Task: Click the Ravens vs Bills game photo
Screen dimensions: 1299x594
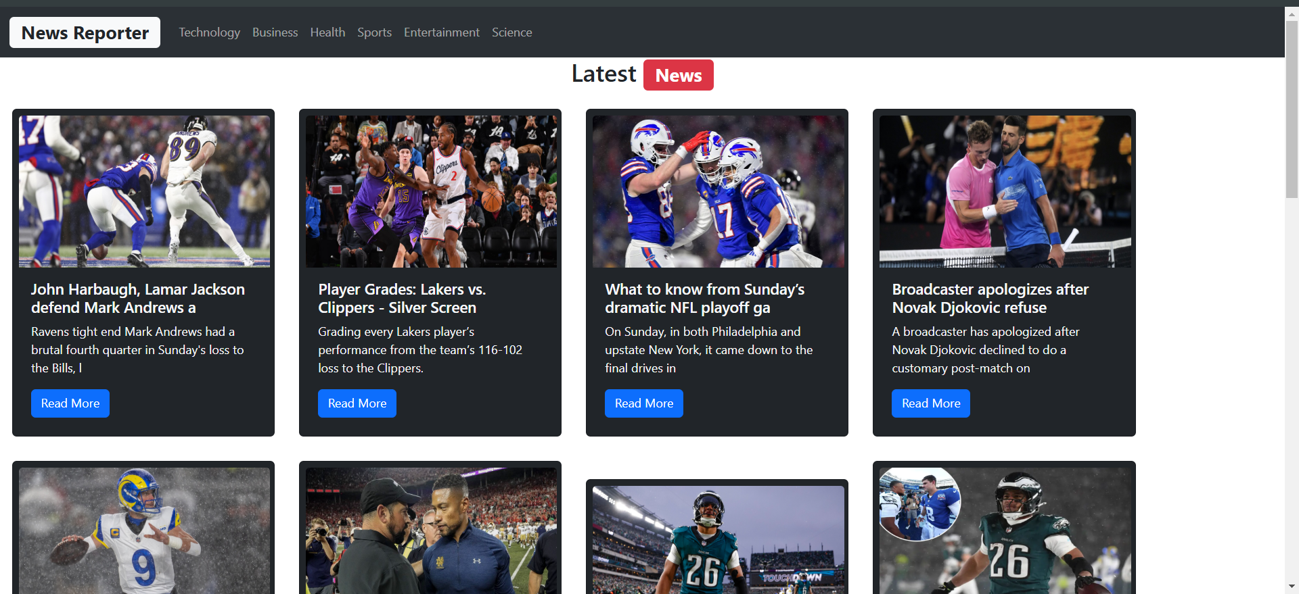Action: pyautogui.click(x=144, y=191)
